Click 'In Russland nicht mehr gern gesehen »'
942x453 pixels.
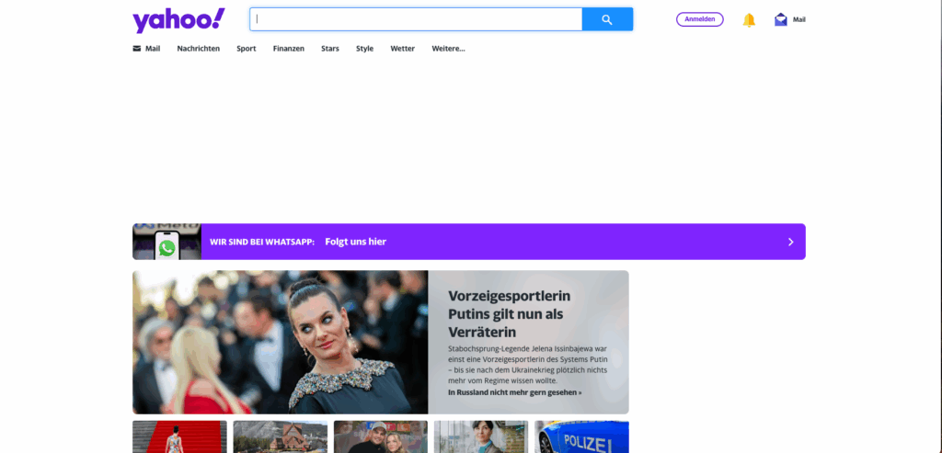coord(515,392)
